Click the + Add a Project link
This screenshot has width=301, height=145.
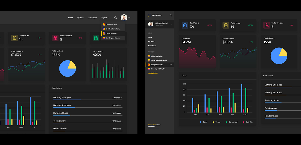click(x=153, y=73)
